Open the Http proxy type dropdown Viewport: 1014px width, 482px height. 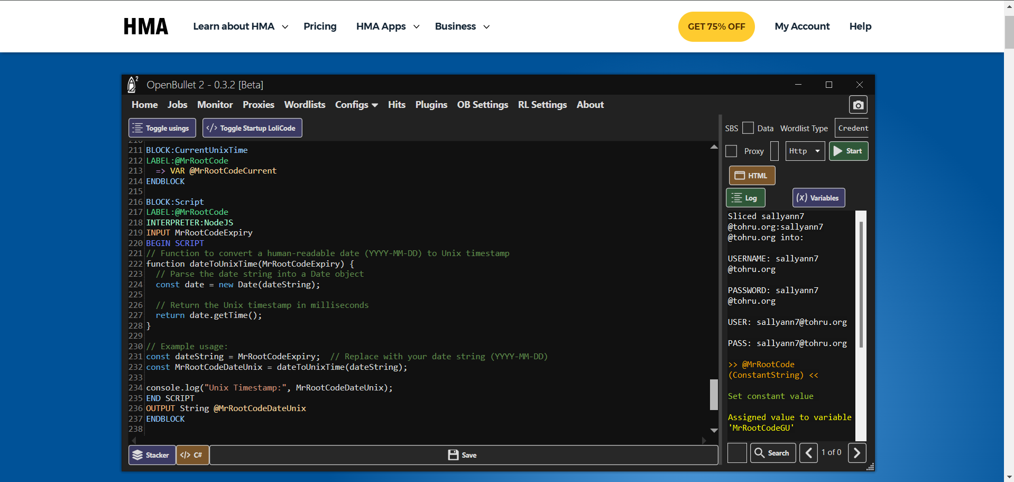pyautogui.click(x=805, y=151)
